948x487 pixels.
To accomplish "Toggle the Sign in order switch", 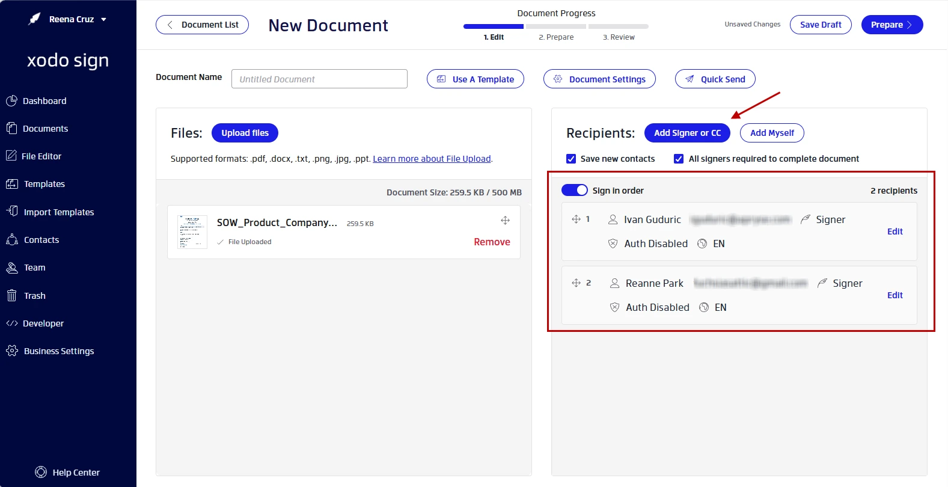I will tap(574, 190).
